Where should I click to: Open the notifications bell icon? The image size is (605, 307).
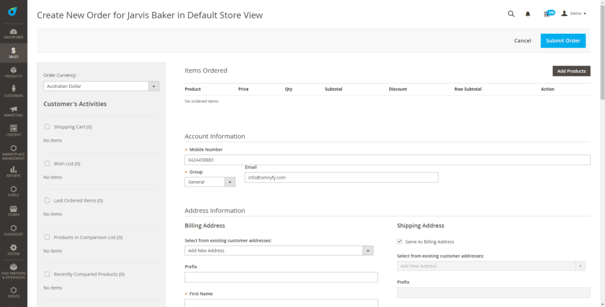tap(528, 14)
